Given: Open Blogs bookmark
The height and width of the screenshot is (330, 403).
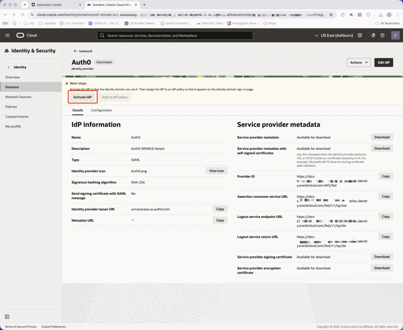Looking at the screenshot, I should point(270,23).
